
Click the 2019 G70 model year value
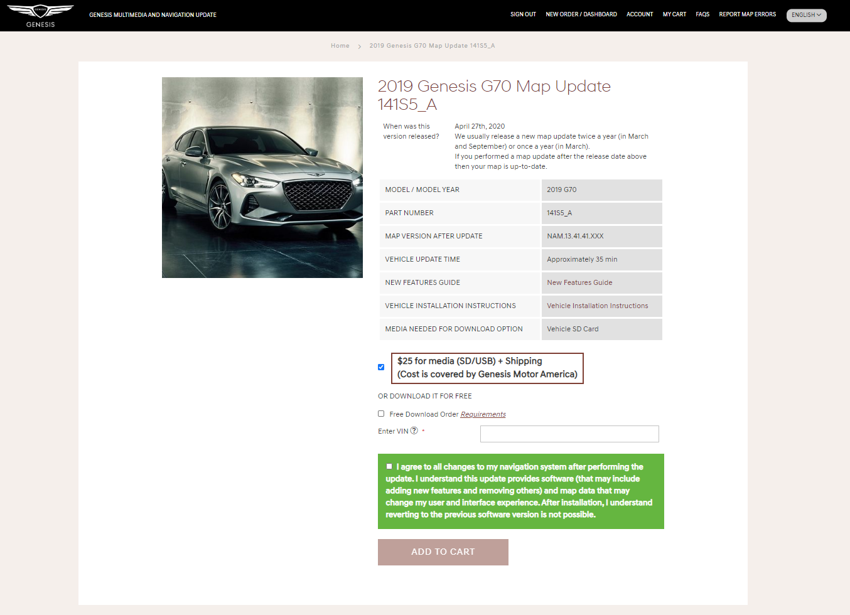tap(561, 190)
